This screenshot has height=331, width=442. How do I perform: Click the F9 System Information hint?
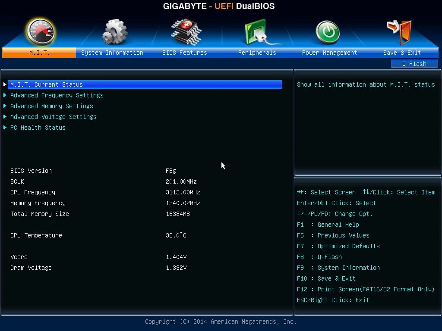coord(338,268)
